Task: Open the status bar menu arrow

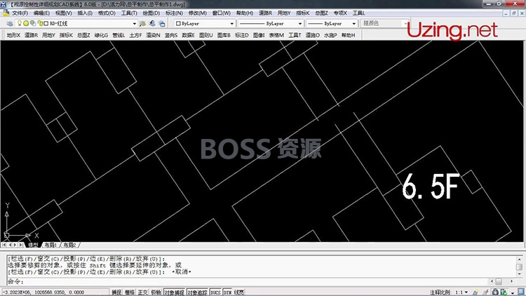Action: pyautogui.click(x=513, y=293)
